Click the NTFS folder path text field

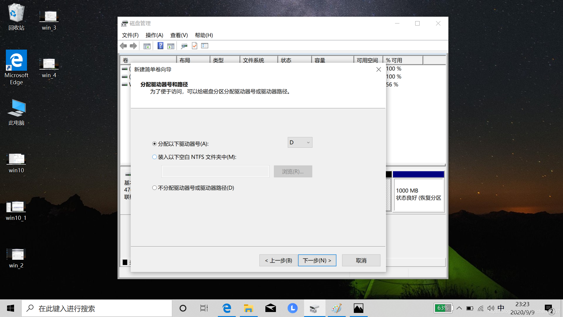tap(215, 171)
